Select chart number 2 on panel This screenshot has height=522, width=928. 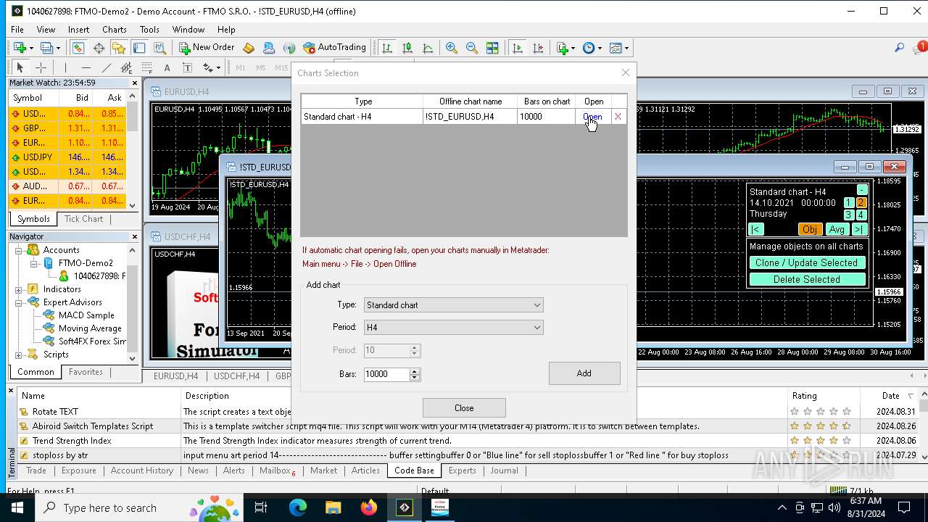pyautogui.click(x=861, y=203)
